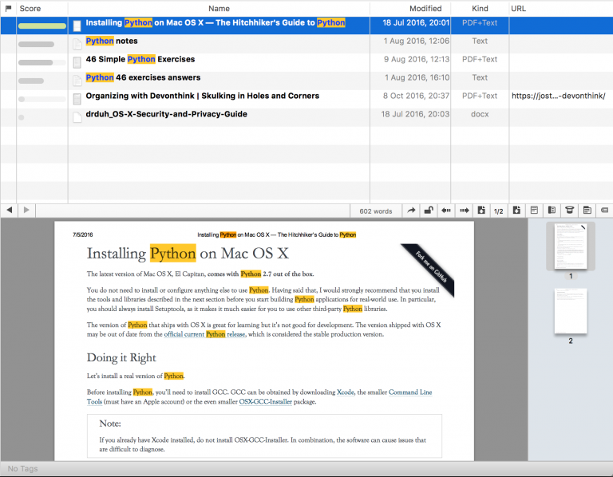613x477 pixels.
Task: Click the 'Doing it Right' heading
Action: (x=121, y=358)
